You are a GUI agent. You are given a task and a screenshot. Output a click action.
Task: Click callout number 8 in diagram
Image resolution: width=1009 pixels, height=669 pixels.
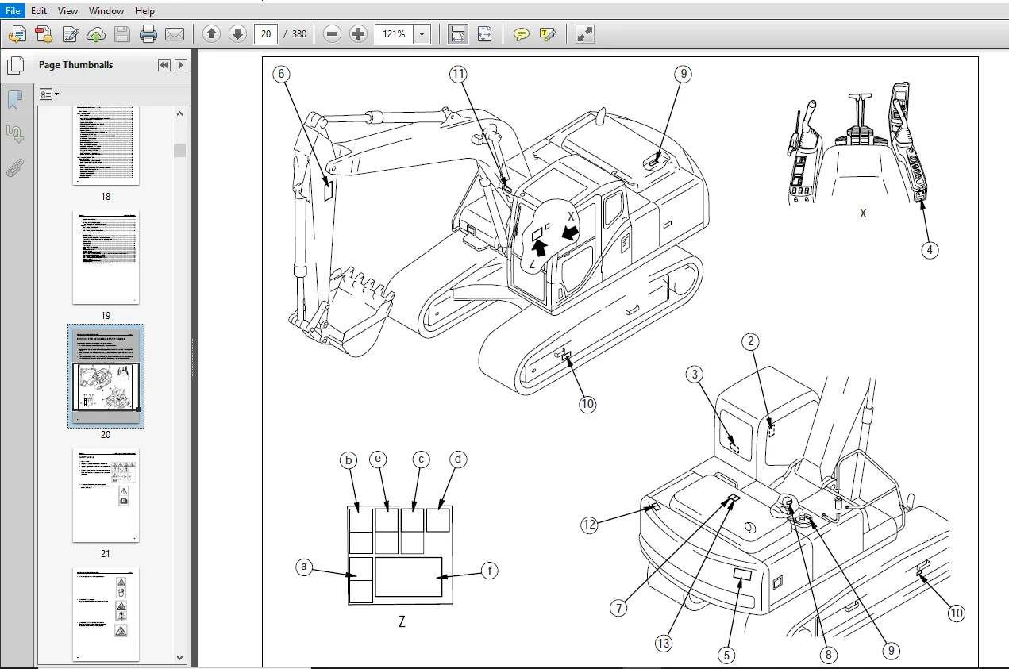[828, 655]
